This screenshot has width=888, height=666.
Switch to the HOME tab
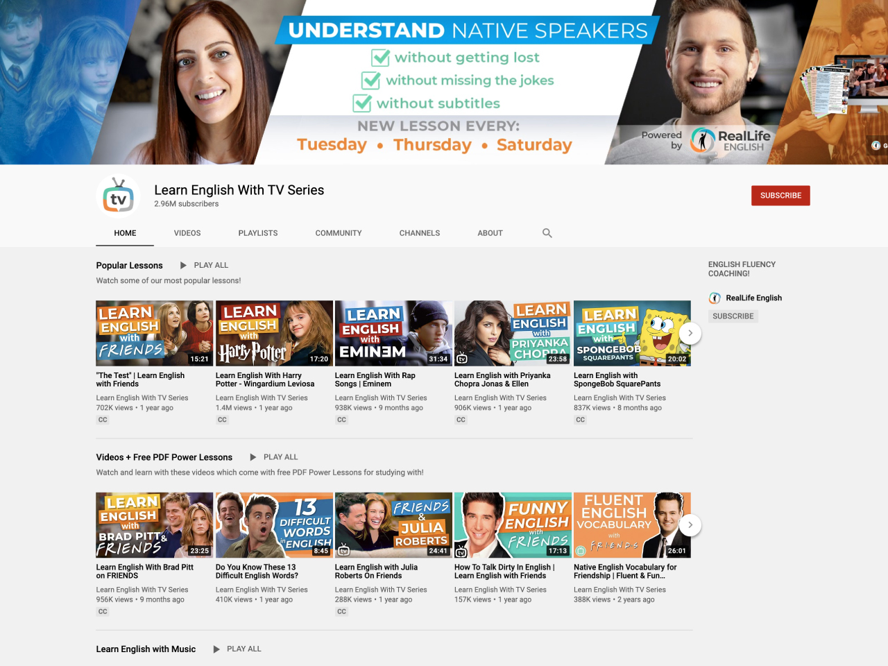point(125,233)
